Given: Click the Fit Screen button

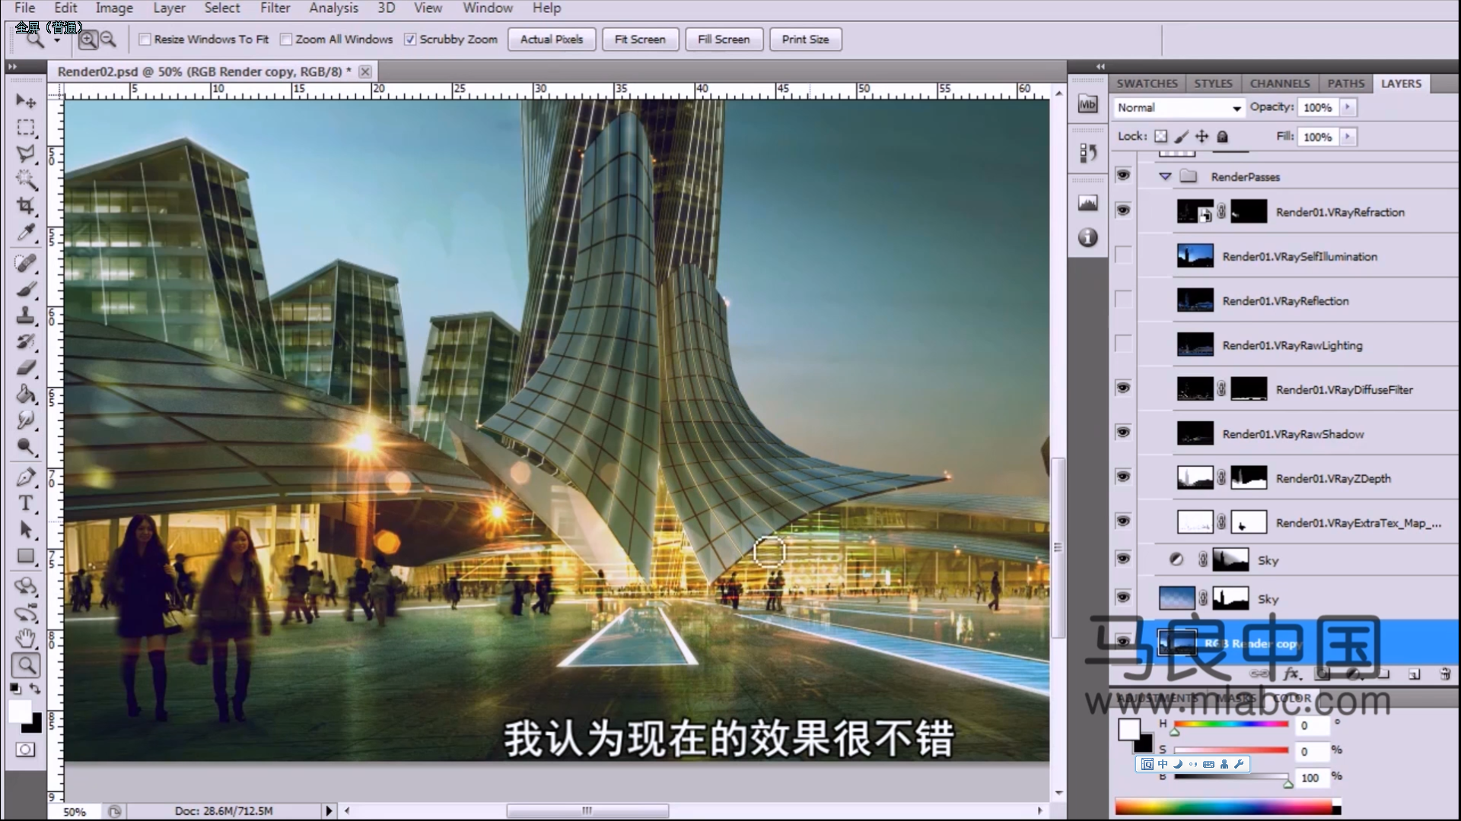Looking at the screenshot, I should 640,40.
